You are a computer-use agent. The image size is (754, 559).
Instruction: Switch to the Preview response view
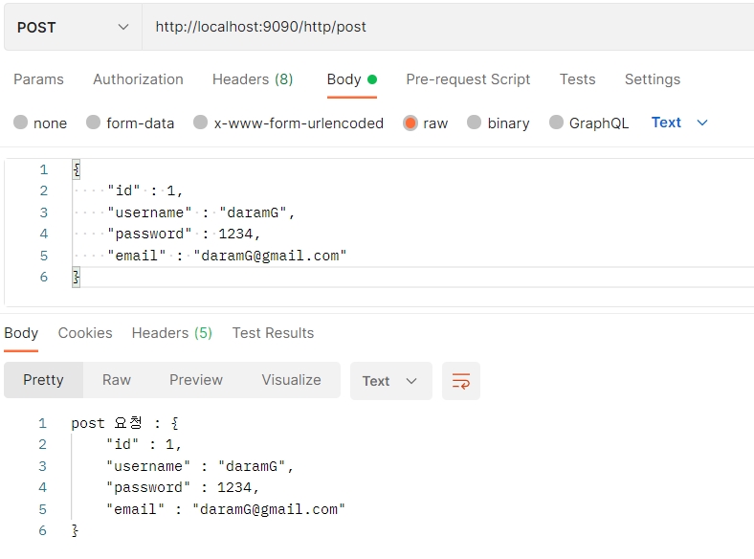click(x=196, y=380)
